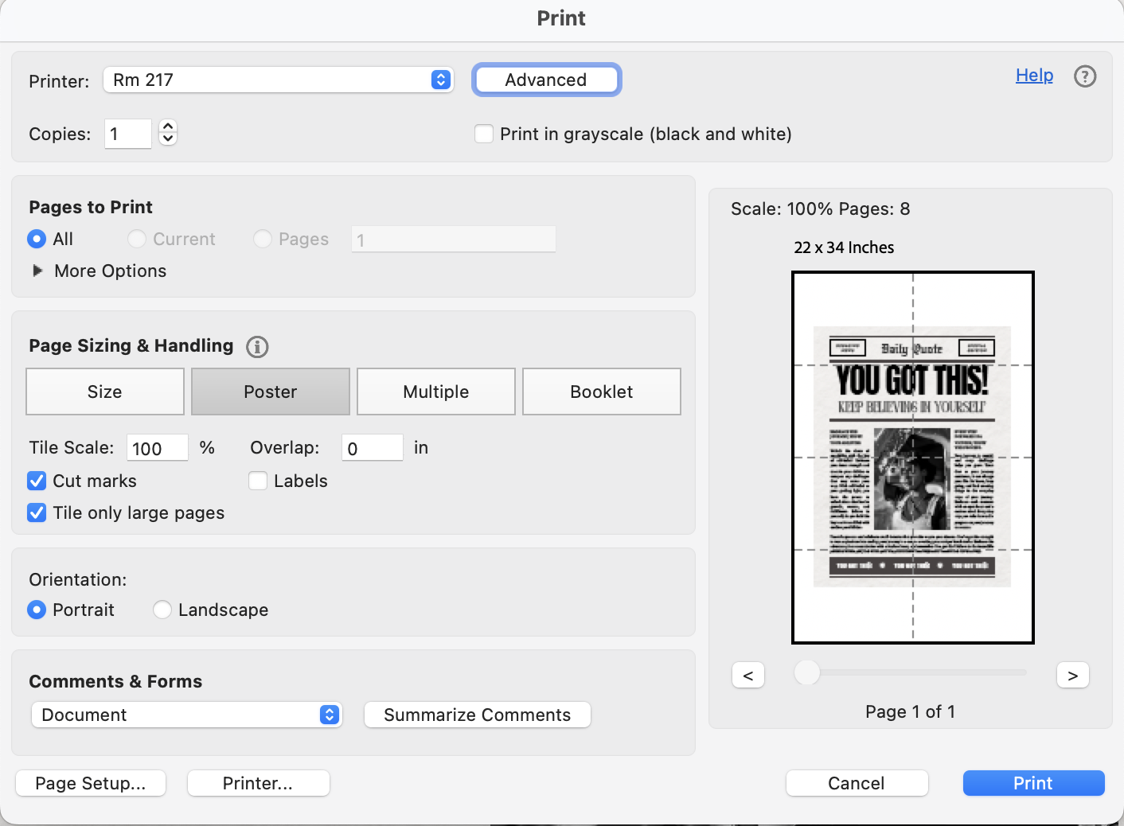Enable the Labels checkbox
The width and height of the screenshot is (1124, 826).
coord(257,481)
